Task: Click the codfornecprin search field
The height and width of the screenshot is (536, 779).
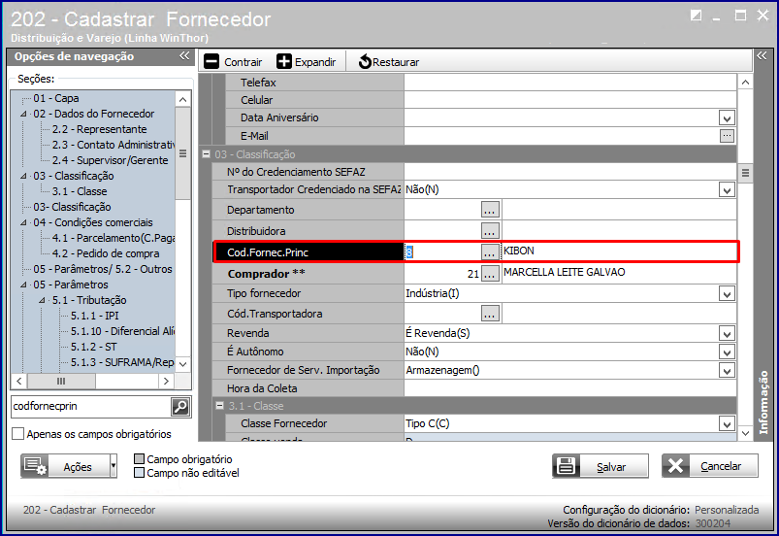Action: point(91,406)
